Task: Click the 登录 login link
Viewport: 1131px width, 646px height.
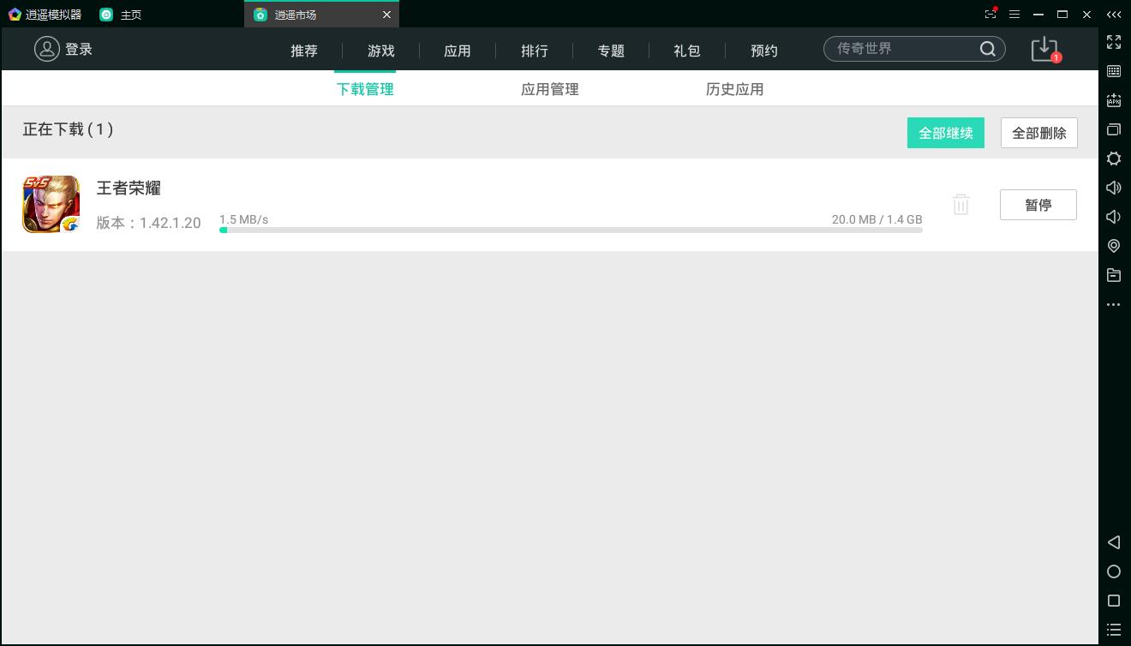Action: pyautogui.click(x=79, y=49)
